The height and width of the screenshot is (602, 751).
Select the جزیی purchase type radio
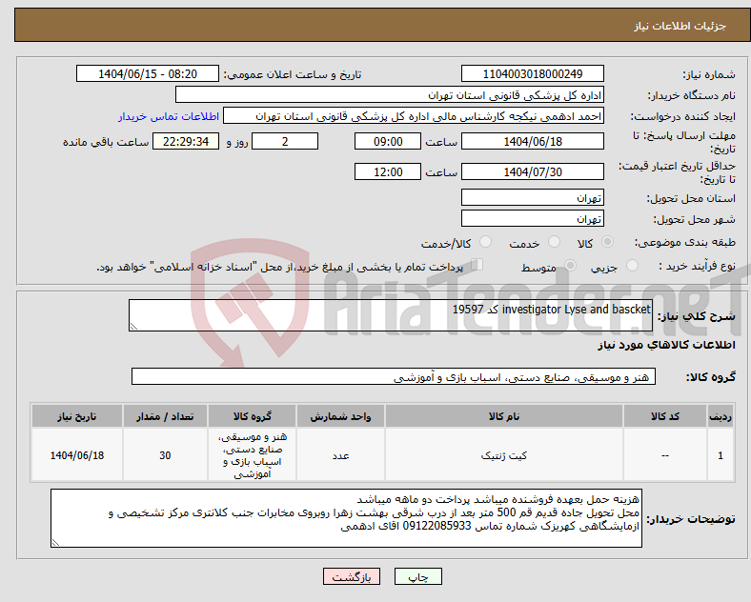point(632,266)
